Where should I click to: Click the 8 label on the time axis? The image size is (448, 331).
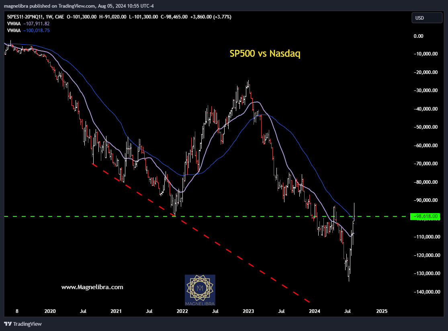pos(17,311)
